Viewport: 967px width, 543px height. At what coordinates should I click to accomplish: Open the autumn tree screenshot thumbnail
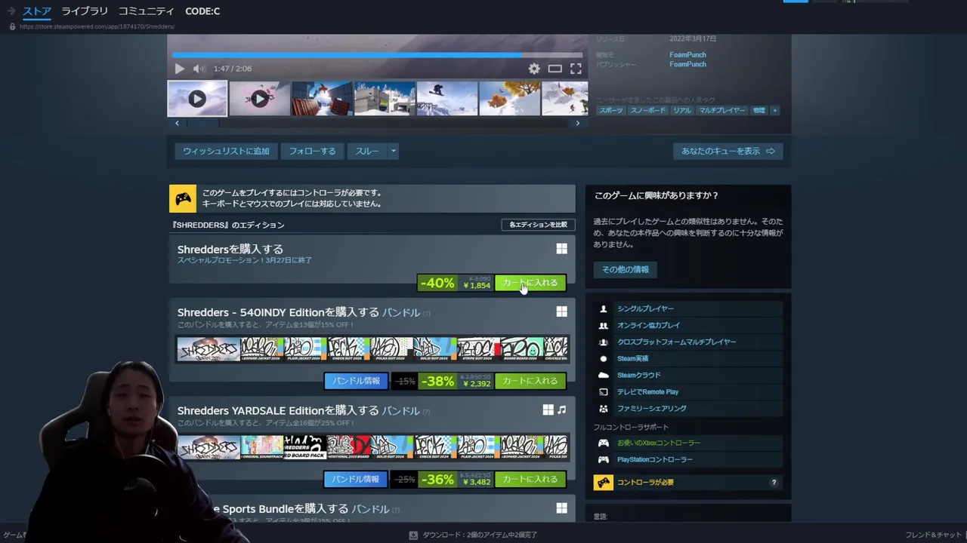tap(509, 98)
